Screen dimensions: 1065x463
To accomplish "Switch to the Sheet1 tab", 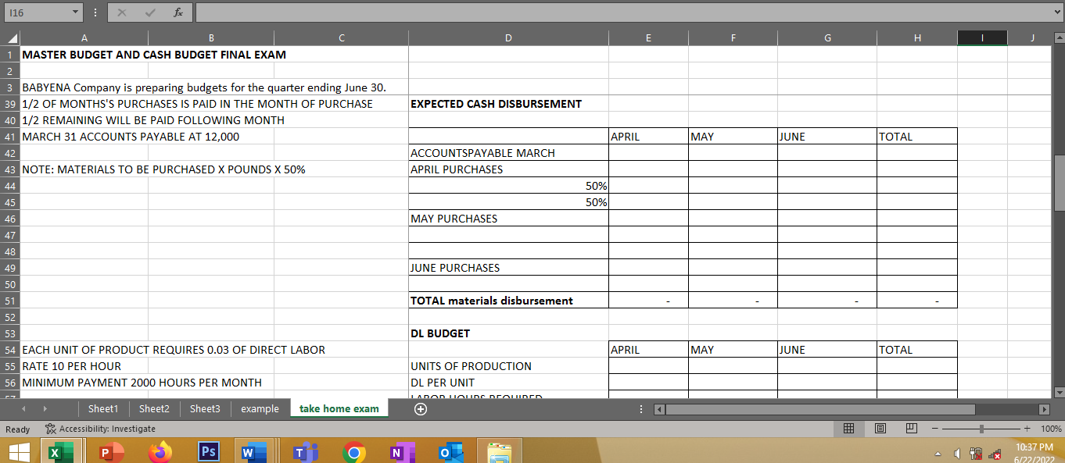I will [x=102, y=408].
